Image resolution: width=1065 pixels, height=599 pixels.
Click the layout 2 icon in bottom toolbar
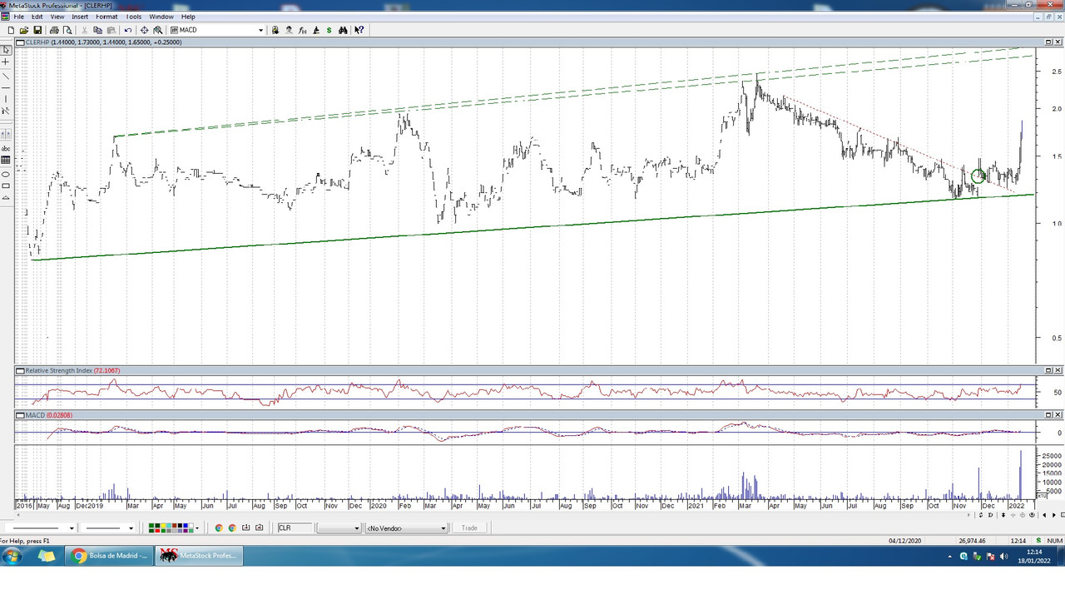[259, 527]
